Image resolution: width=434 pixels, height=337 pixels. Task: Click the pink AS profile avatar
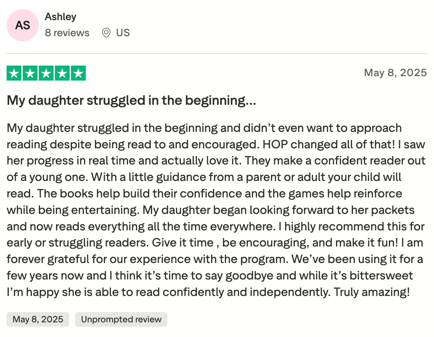coord(23,25)
